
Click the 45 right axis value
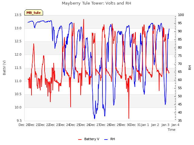[x=180, y=104]
